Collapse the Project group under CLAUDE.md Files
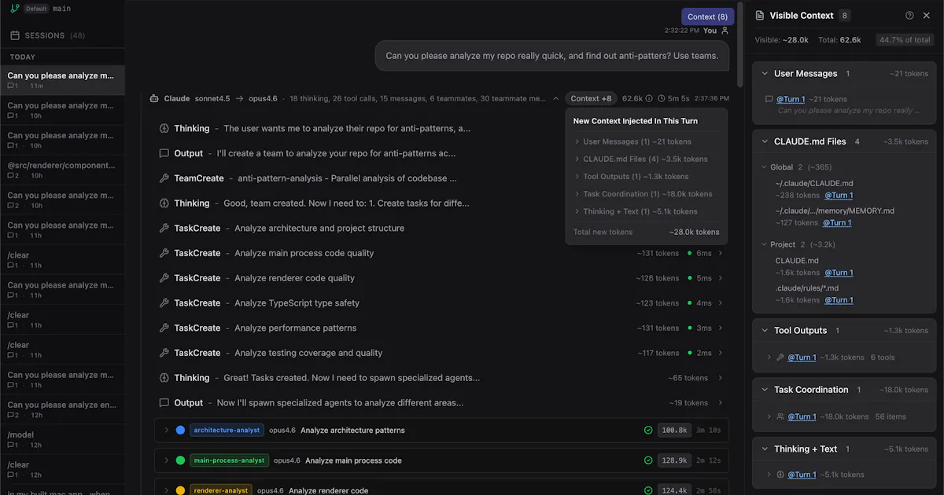The image size is (944, 495). (x=763, y=245)
